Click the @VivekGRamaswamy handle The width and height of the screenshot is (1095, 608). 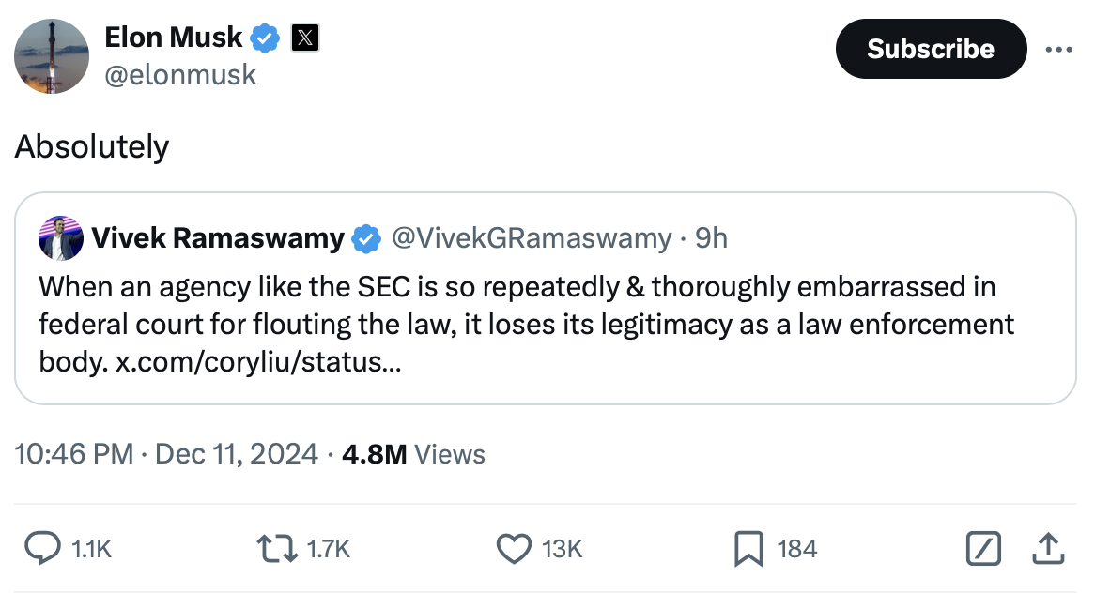tap(531, 238)
